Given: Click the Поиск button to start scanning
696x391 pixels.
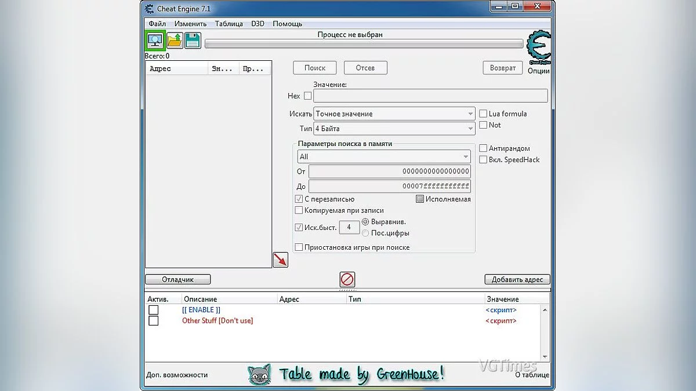Looking at the screenshot, I should pos(314,67).
